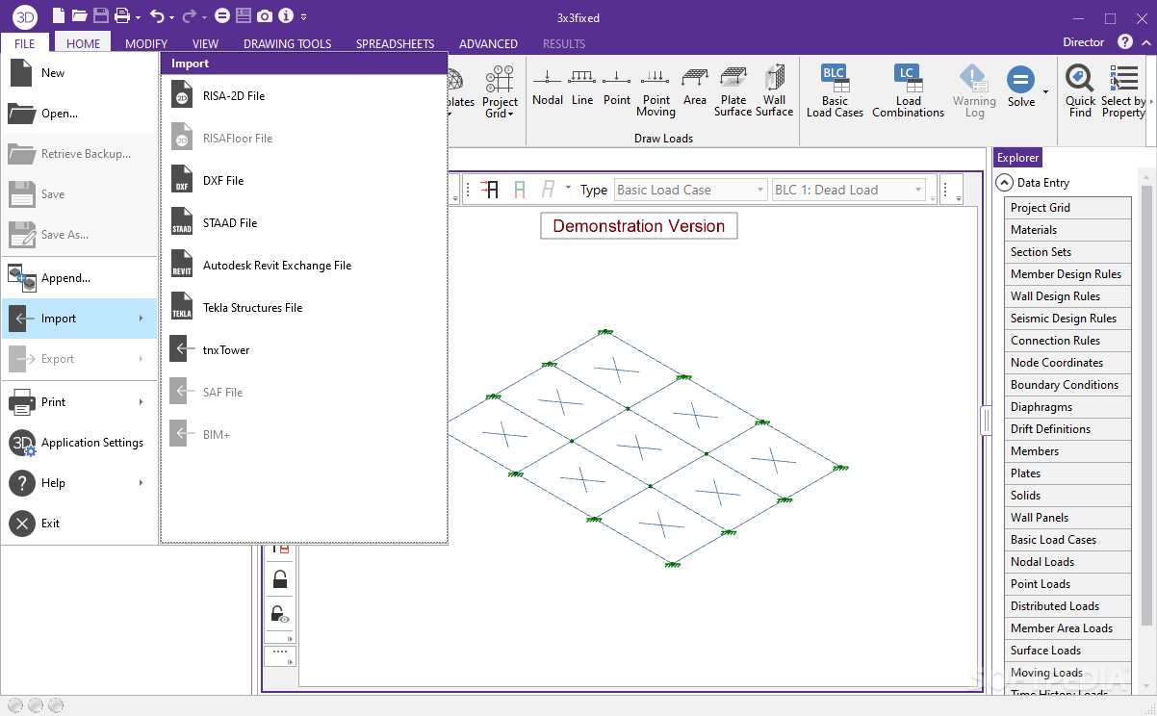The height and width of the screenshot is (716, 1157).
Task: Click the camera snapshot icon in the title bar
Action: pyautogui.click(x=264, y=16)
